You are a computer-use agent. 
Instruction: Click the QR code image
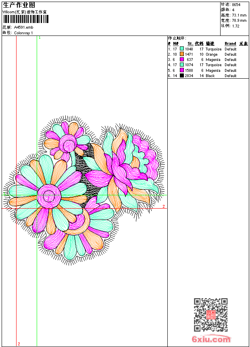point(211,315)
